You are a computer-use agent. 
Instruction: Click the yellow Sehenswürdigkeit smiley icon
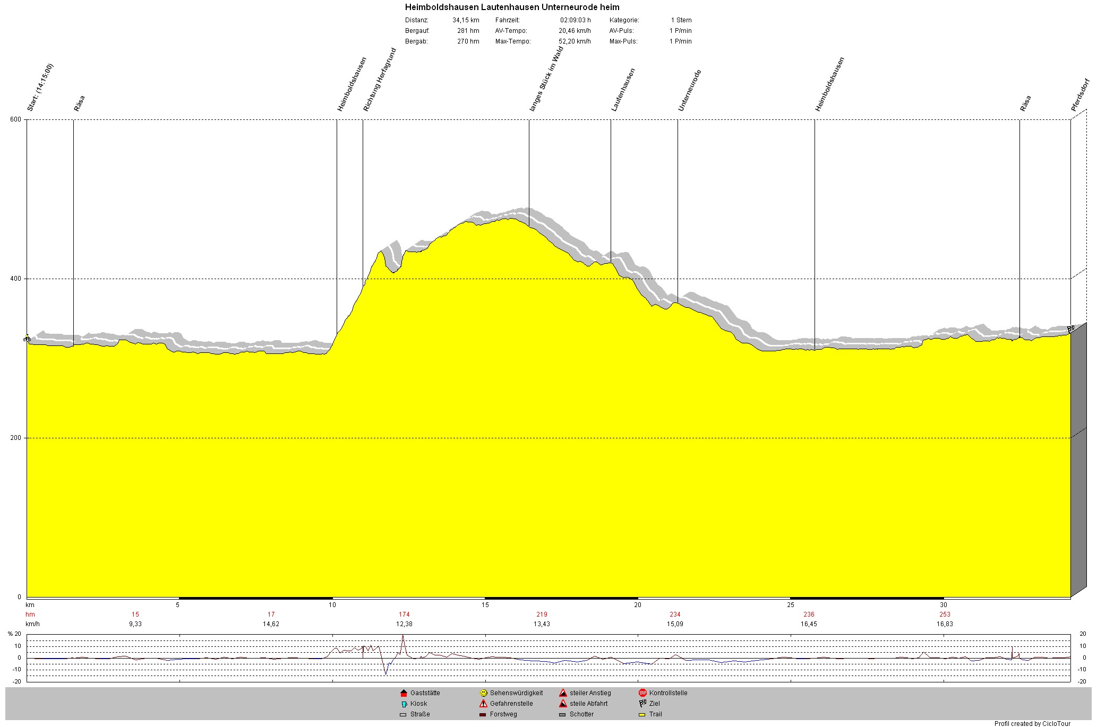pos(483,693)
